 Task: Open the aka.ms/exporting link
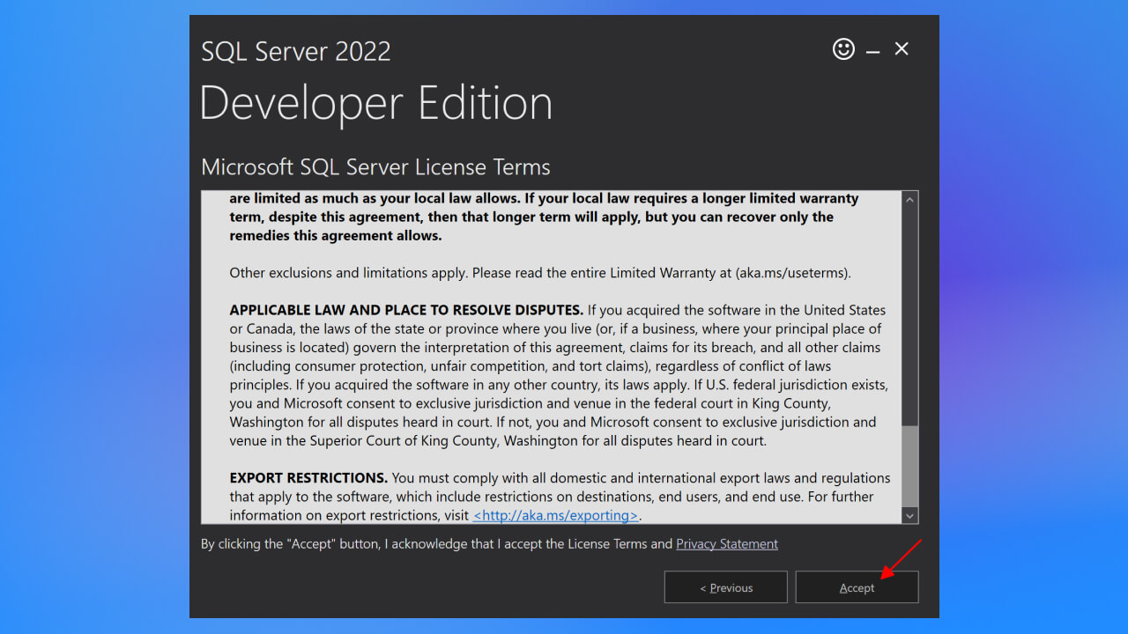(555, 515)
